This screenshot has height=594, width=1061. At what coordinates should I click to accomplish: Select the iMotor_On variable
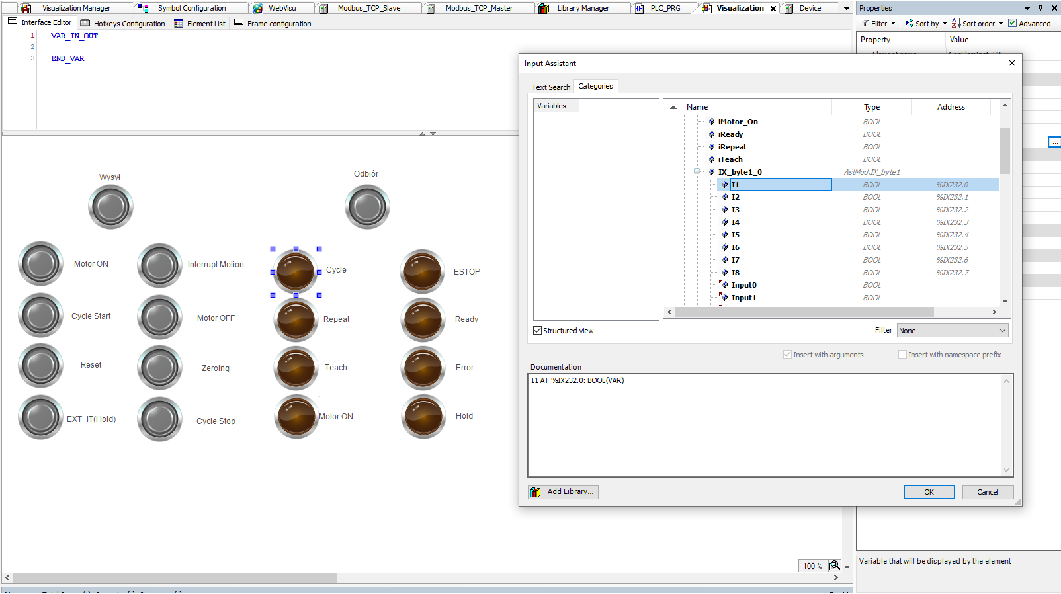(738, 122)
